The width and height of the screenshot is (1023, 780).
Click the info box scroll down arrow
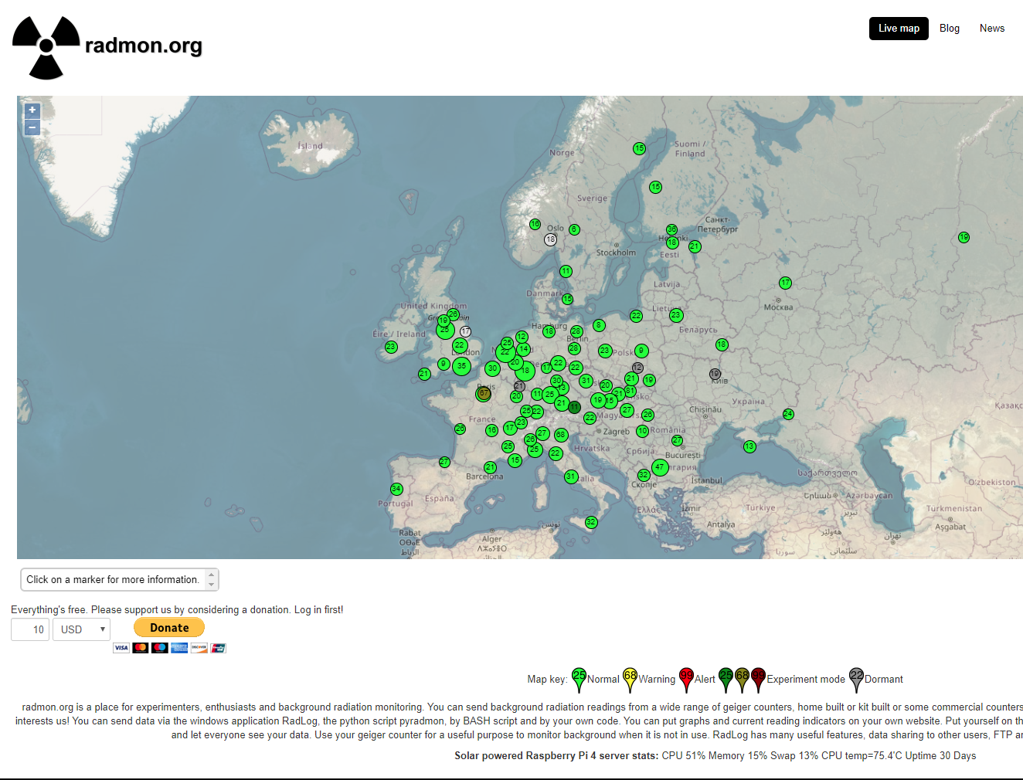pos(212,585)
